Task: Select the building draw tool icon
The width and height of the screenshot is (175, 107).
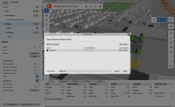Action: point(46,15)
